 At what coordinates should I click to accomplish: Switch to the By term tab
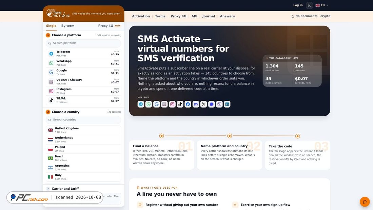[x=68, y=26]
